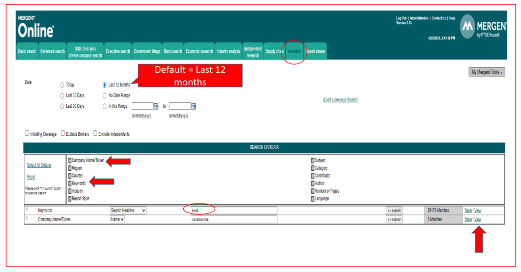Viewport: 521px width, 272px height.
Task: Add the Language criteria plus icon
Action: [x=313, y=199]
